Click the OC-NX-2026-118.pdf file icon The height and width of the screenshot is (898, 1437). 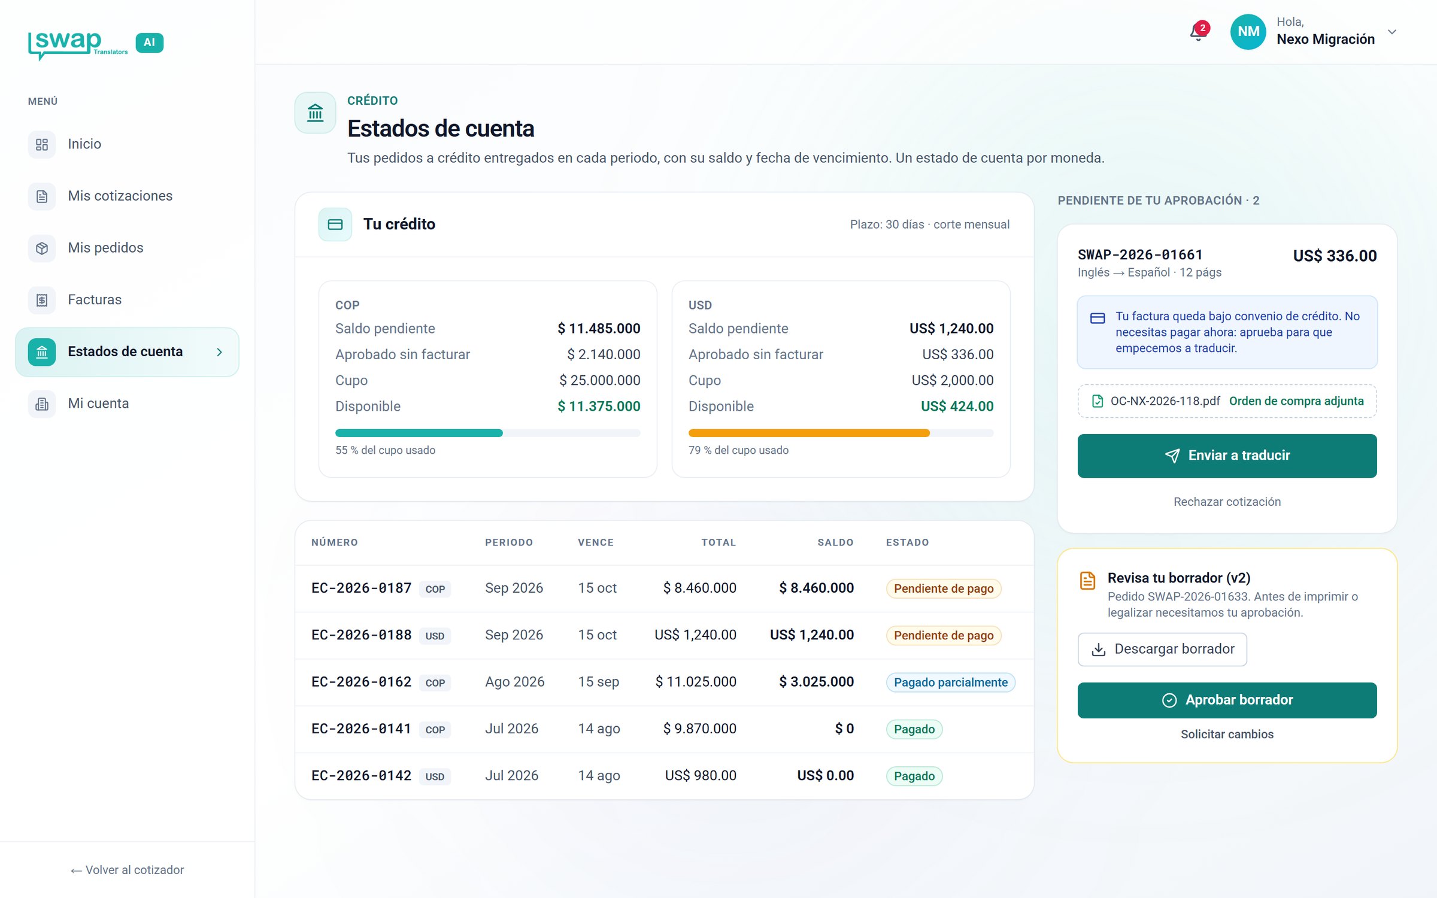tap(1098, 401)
